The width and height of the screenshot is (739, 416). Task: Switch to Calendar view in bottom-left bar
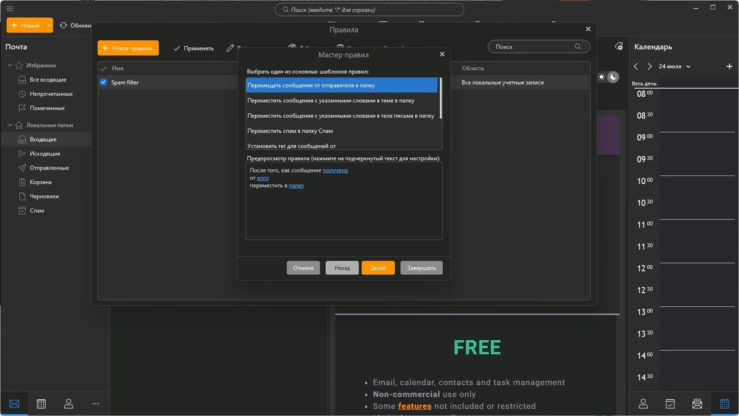coord(41,404)
